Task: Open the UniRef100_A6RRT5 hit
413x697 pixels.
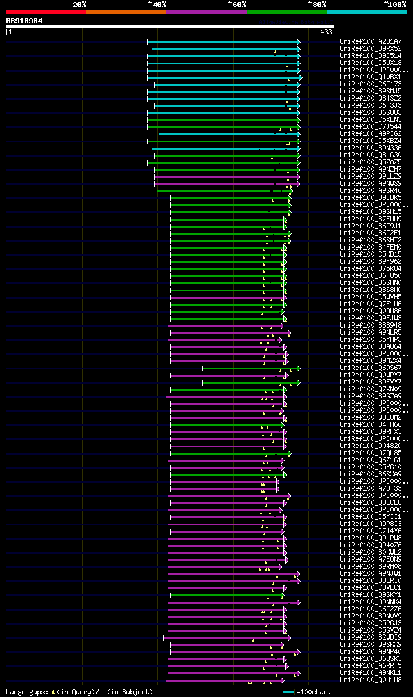Action: [x=370, y=666]
